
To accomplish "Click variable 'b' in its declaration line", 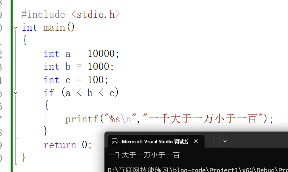I will coord(68,67).
